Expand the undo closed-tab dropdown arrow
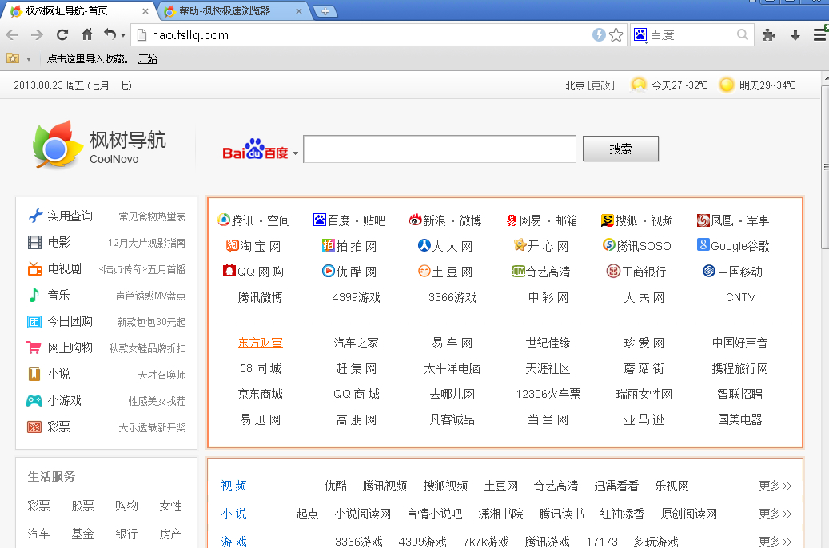The width and height of the screenshot is (829, 548). click(x=123, y=35)
